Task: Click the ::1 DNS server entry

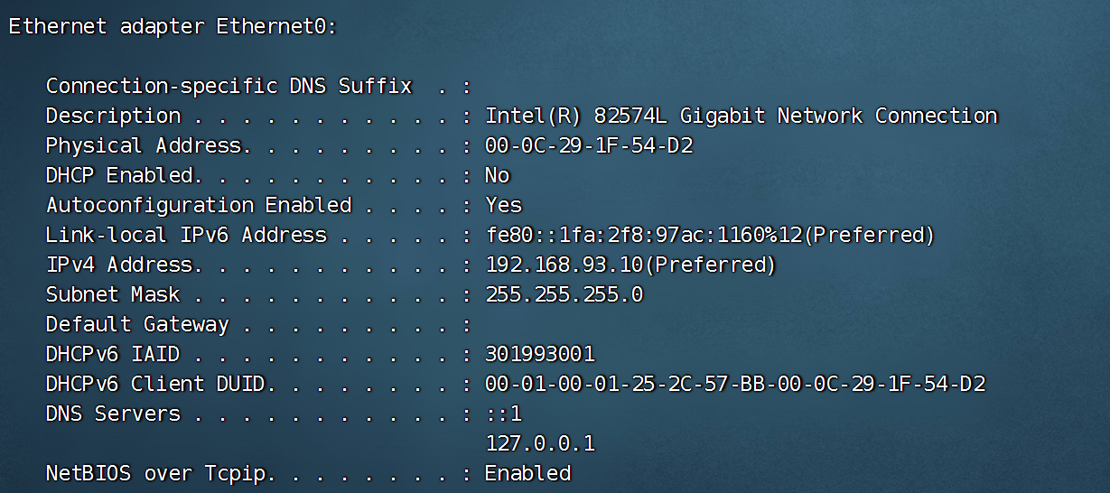Action: tap(503, 414)
